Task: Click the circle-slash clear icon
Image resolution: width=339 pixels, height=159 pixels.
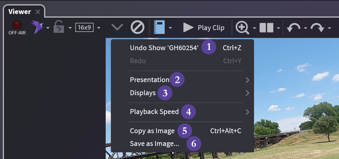Action: 137,27
